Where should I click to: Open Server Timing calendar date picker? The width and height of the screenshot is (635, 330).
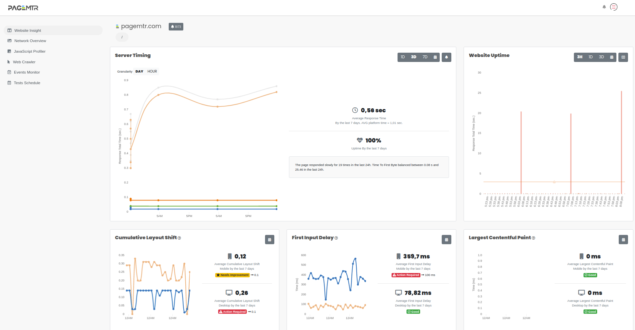pos(435,57)
